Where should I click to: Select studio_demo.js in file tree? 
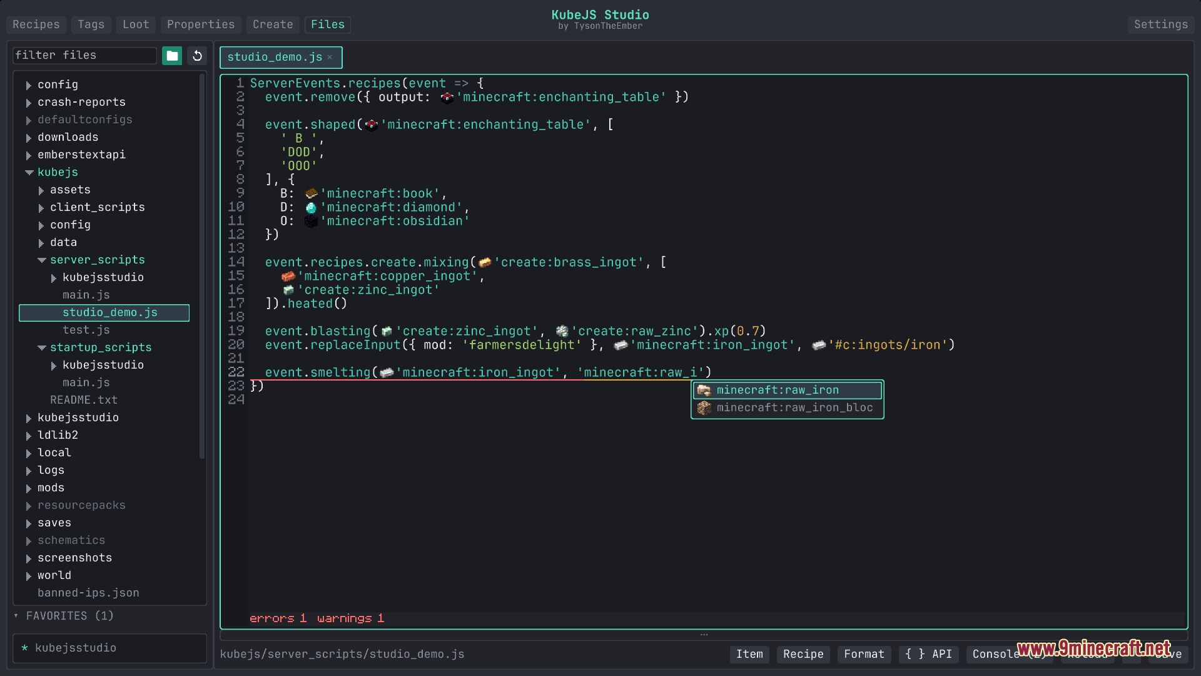(x=104, y=312)
